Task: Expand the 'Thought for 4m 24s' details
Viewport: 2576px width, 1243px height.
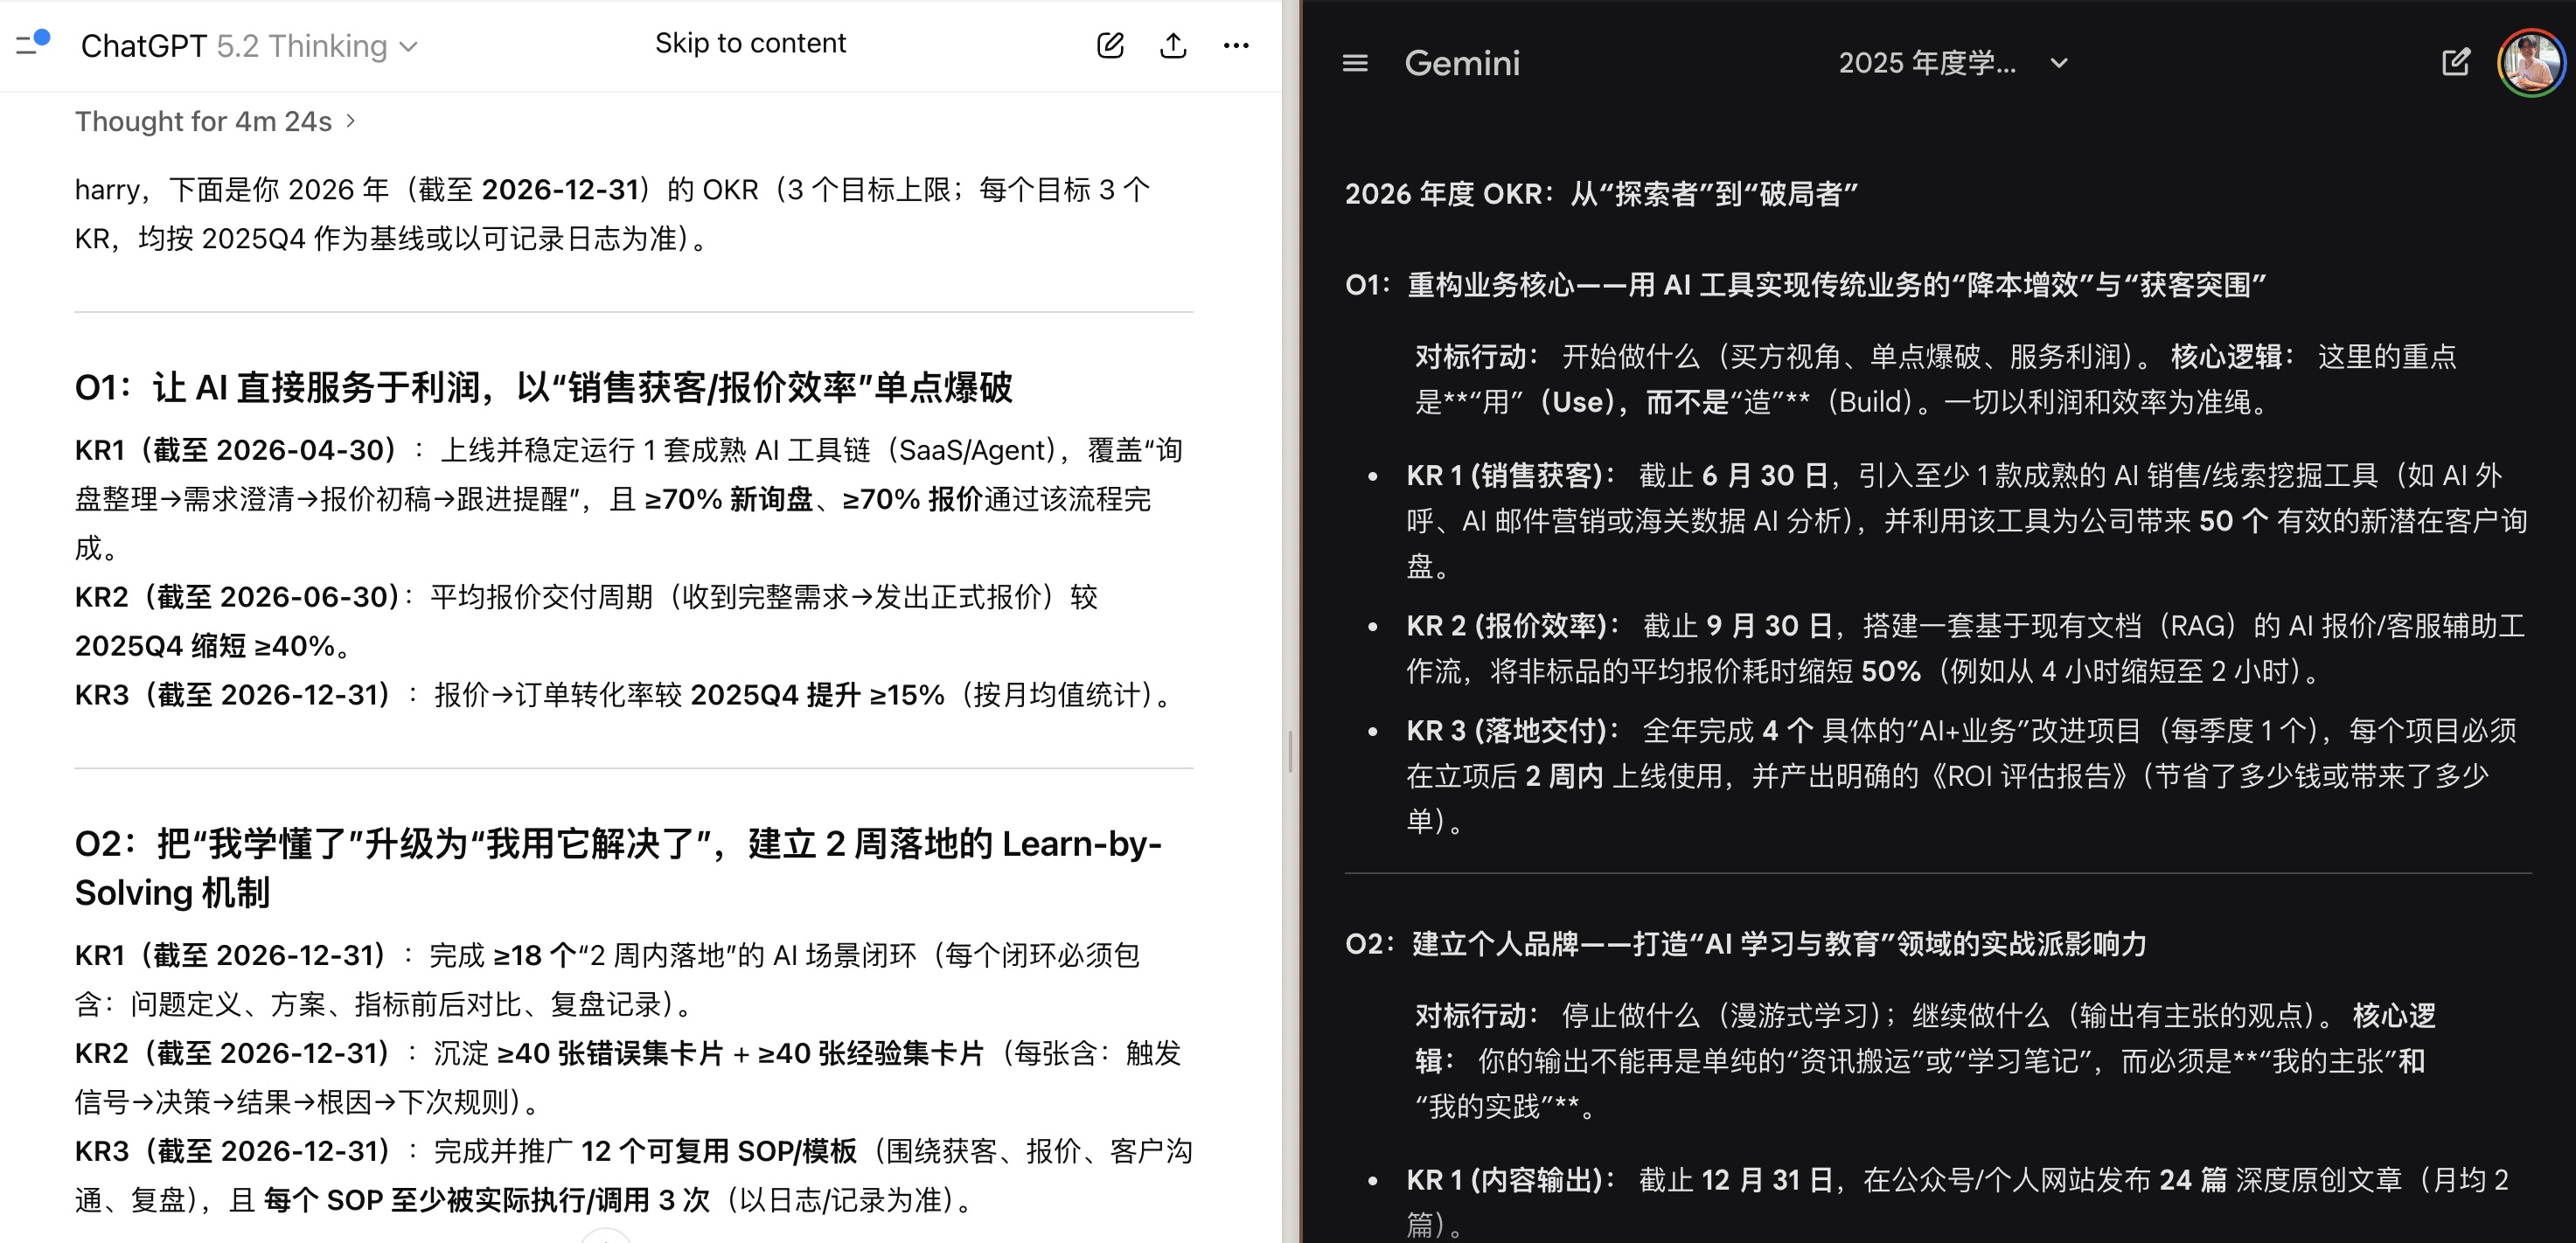Action: [203, 121]
